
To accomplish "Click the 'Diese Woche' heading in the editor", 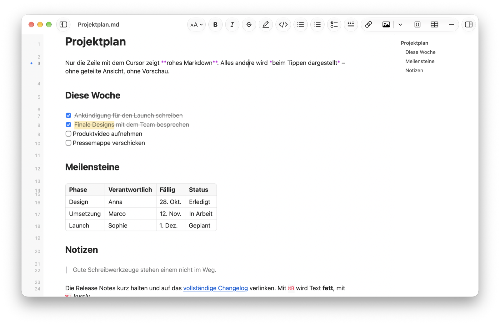I will (x=93, y=95).
